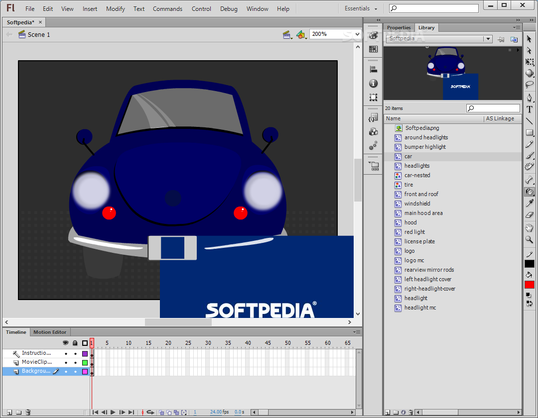Click the Edit Symbols icon
This screenshot has height=418, width=538.
click(x=300, y=34)
